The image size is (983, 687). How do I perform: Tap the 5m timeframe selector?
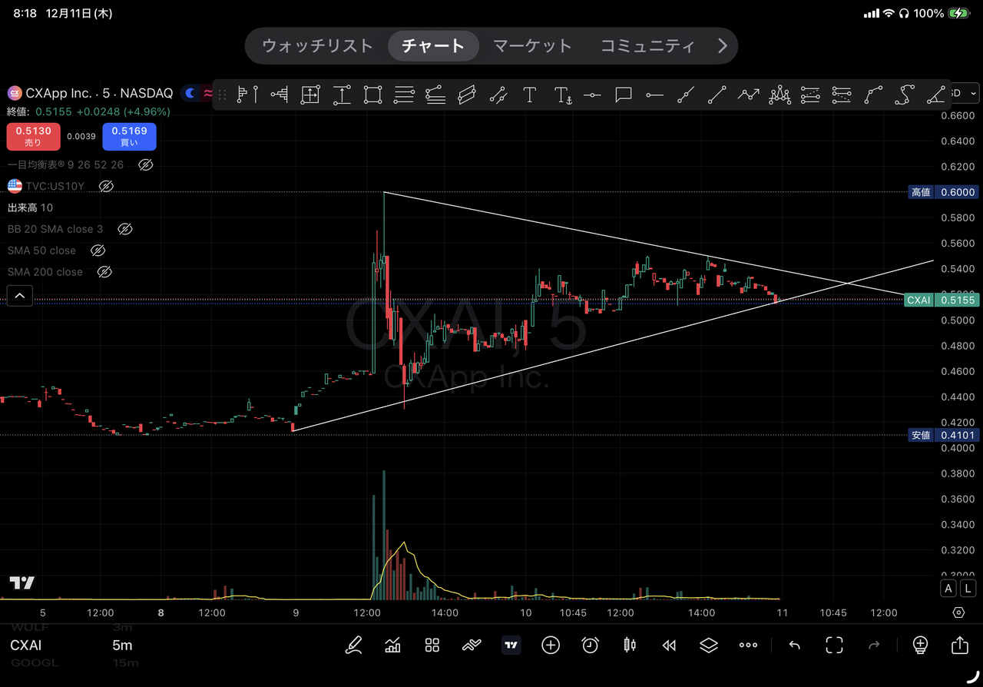(122, 646)
